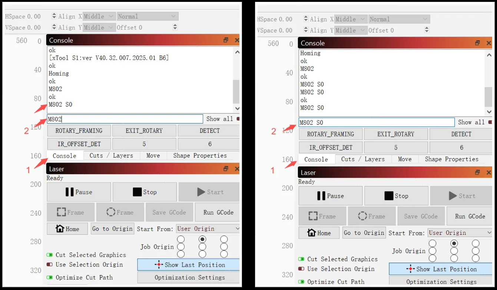Enable Use Selection Origin in right panel

[301, 269]
